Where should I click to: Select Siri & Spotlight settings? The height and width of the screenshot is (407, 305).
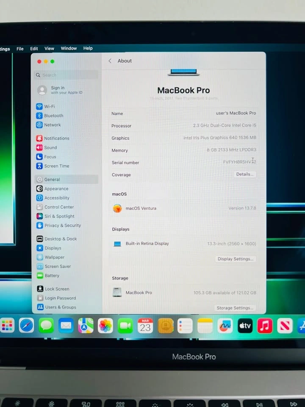(59, 216)
